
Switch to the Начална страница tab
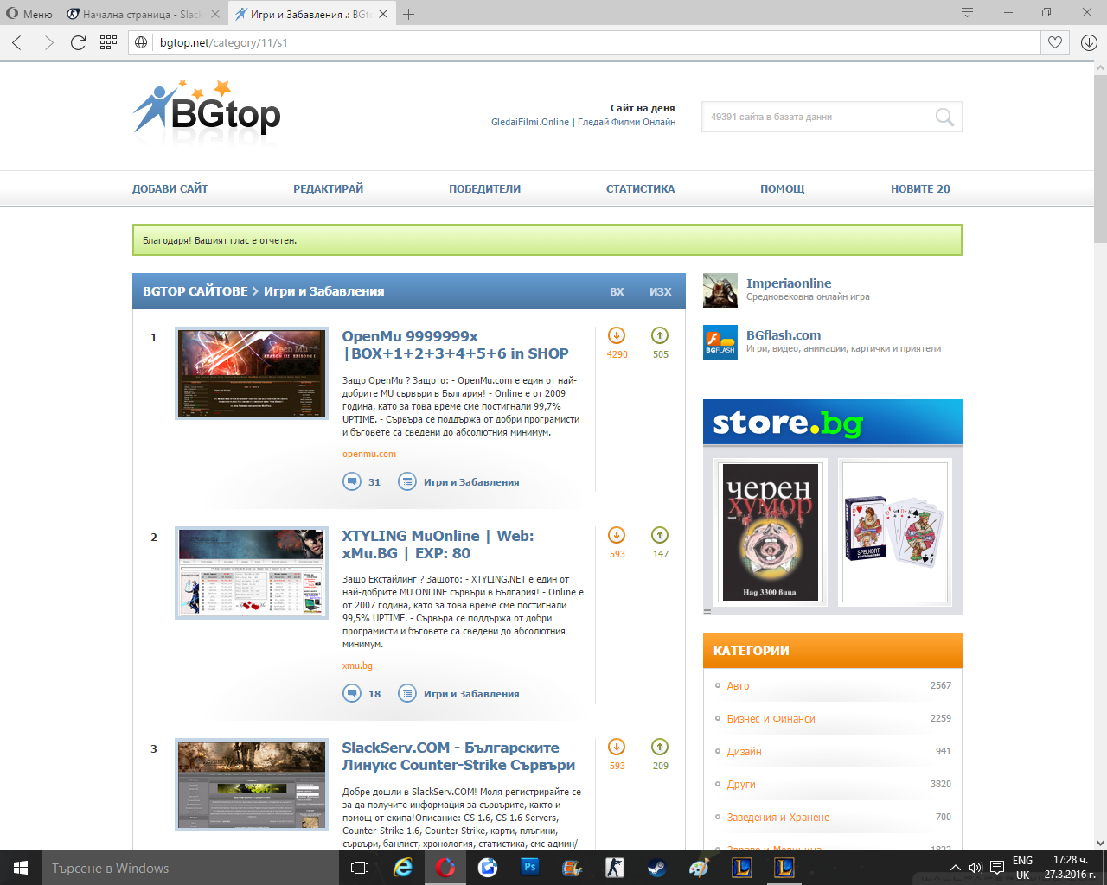tap(143, 14)
